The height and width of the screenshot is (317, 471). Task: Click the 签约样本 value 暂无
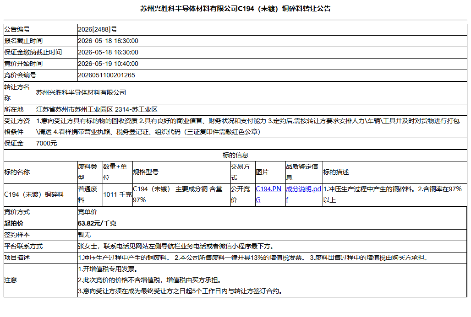pos(84,235)
